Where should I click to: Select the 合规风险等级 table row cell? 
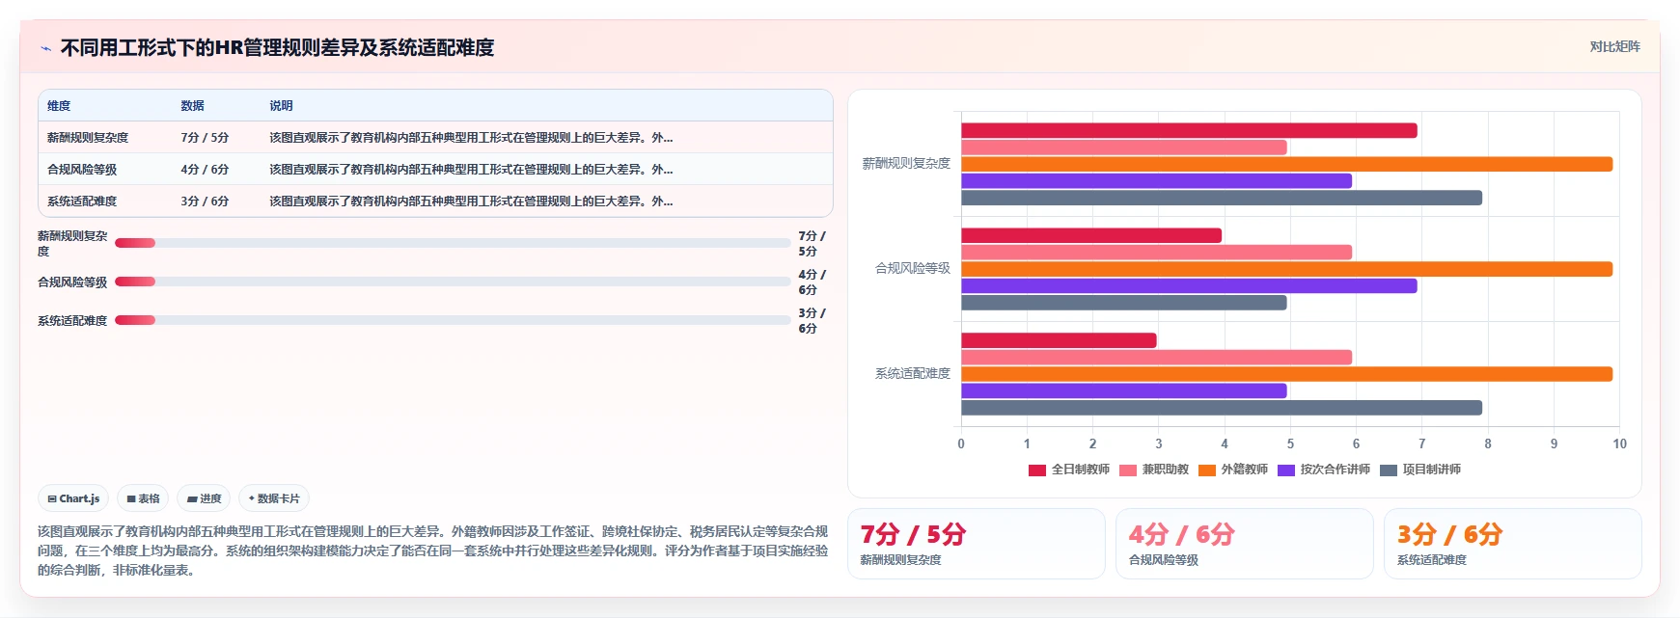point(82,170)
